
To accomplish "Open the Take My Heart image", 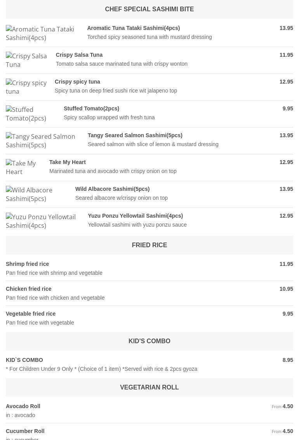I will click(x=24, y=168).
